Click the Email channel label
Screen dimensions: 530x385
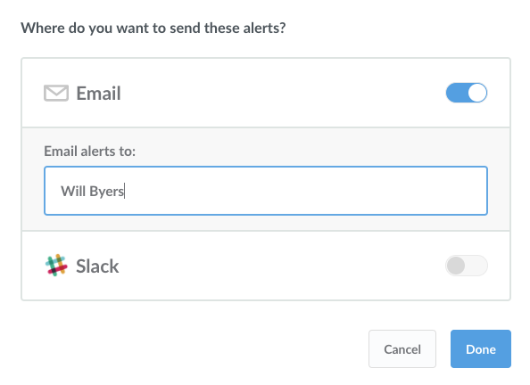click(x=98, y=94)
